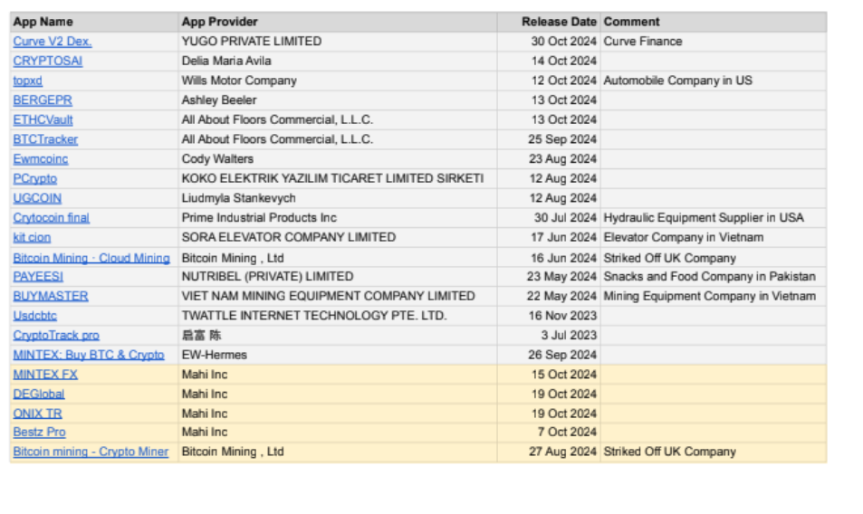
Task: Open the Ewmcoinc link
Action: point(40,159)
